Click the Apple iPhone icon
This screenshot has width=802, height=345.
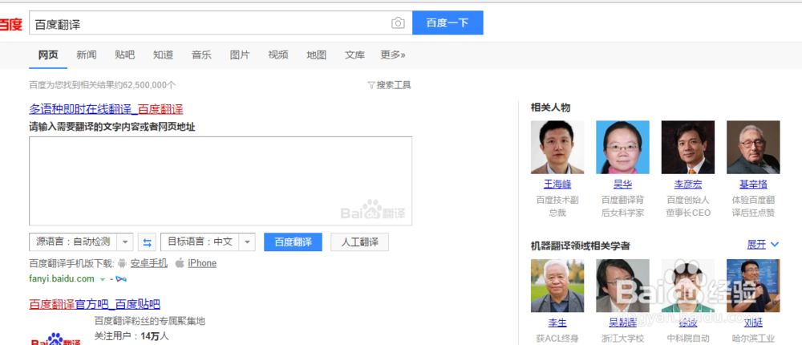click(x=180, y=263)
